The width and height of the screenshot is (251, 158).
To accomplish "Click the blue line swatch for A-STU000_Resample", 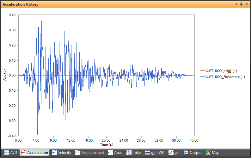I will click(x=202, y=77).
